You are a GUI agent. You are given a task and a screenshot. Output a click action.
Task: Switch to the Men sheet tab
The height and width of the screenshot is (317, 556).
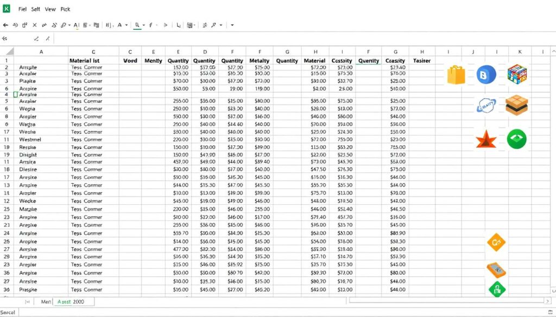click(46, 301)
